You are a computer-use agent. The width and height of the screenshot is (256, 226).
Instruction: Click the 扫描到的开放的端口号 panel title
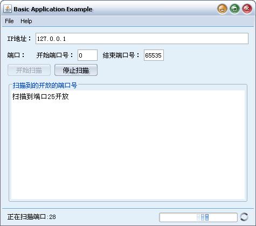point(45,86)
